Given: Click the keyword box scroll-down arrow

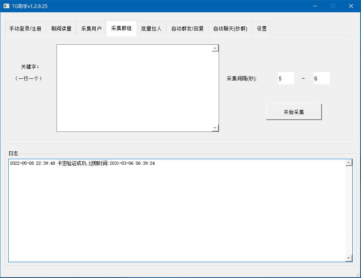Looking at the screenshot, I should tap(215, 128).
